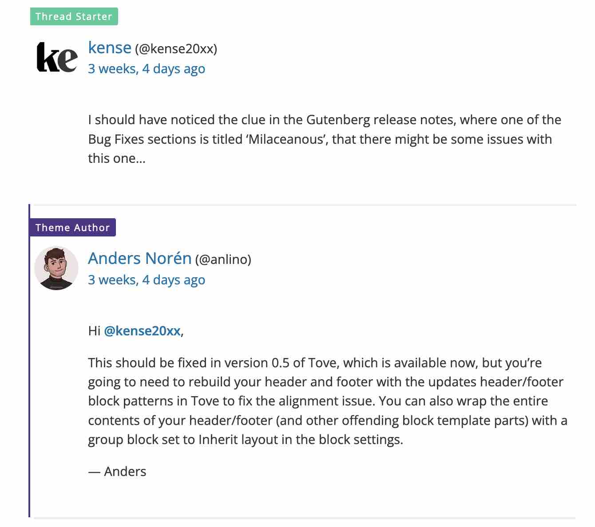Screen dimensions: 595x527
Task: Click the (@kense20xx) handle beside kense
Action: 176,49
